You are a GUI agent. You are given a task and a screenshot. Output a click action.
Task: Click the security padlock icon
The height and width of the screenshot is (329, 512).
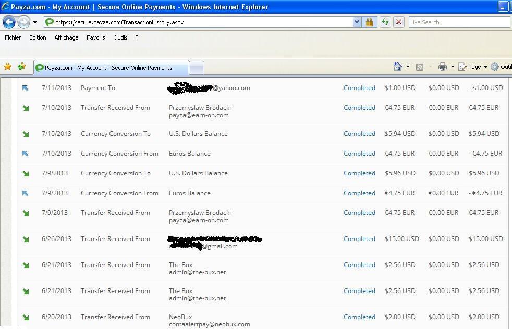pyautogui.click(x=369, y=22)
